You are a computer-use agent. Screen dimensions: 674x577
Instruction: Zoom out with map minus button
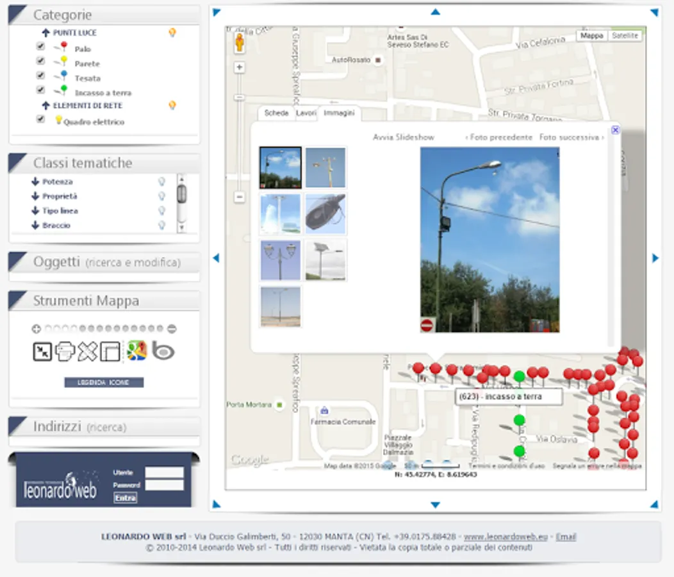click(x=240, y=197)
